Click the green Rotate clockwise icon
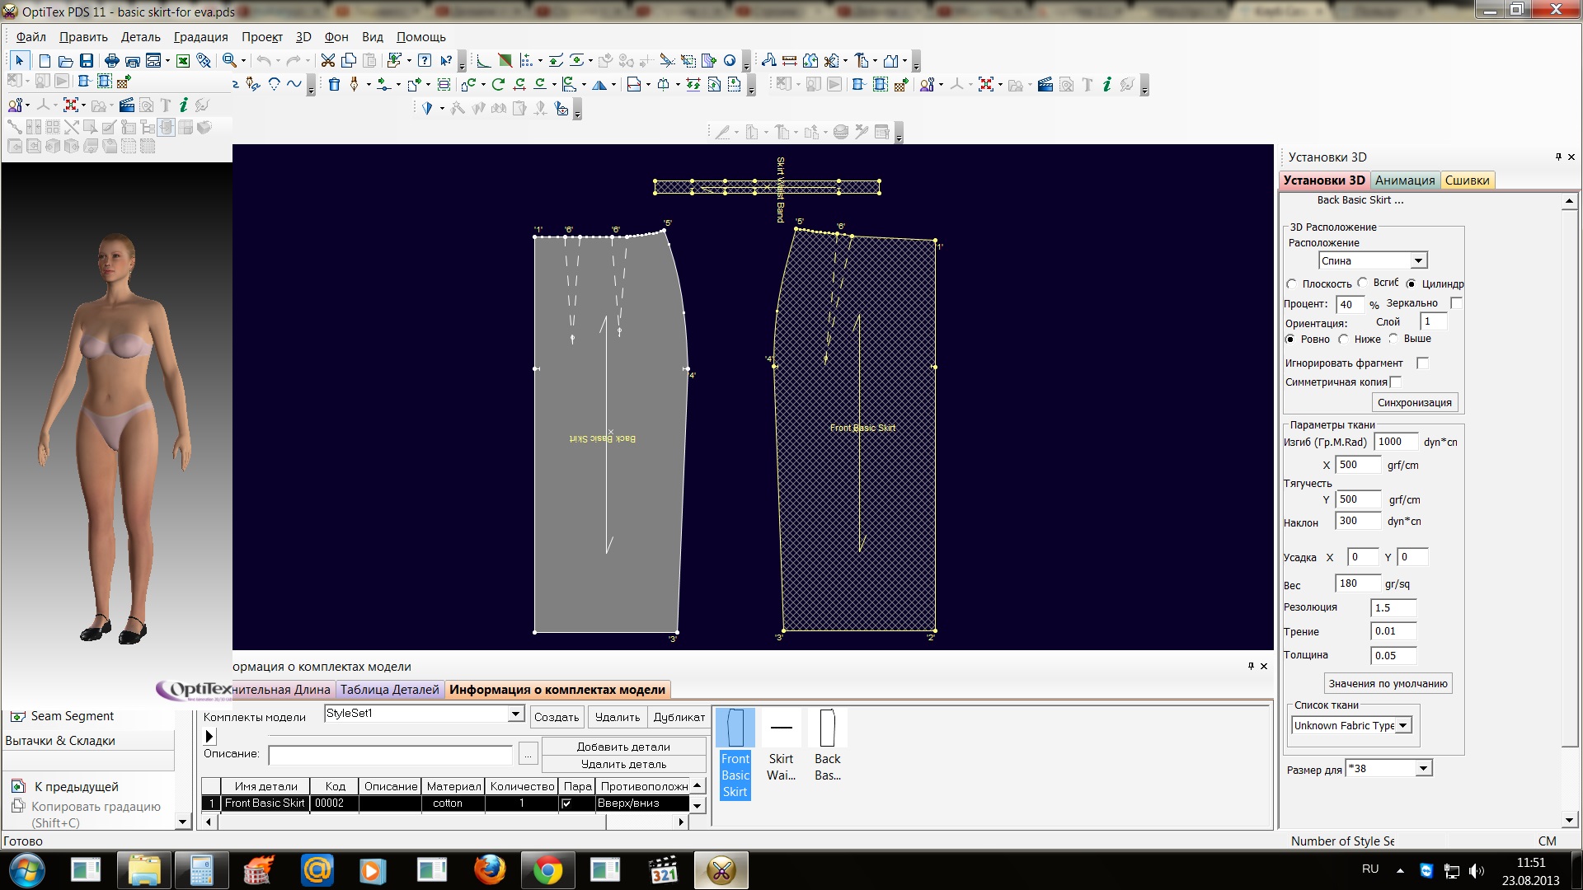The width and height of the screenshot is (1583, 890). (x=498, y=84)
